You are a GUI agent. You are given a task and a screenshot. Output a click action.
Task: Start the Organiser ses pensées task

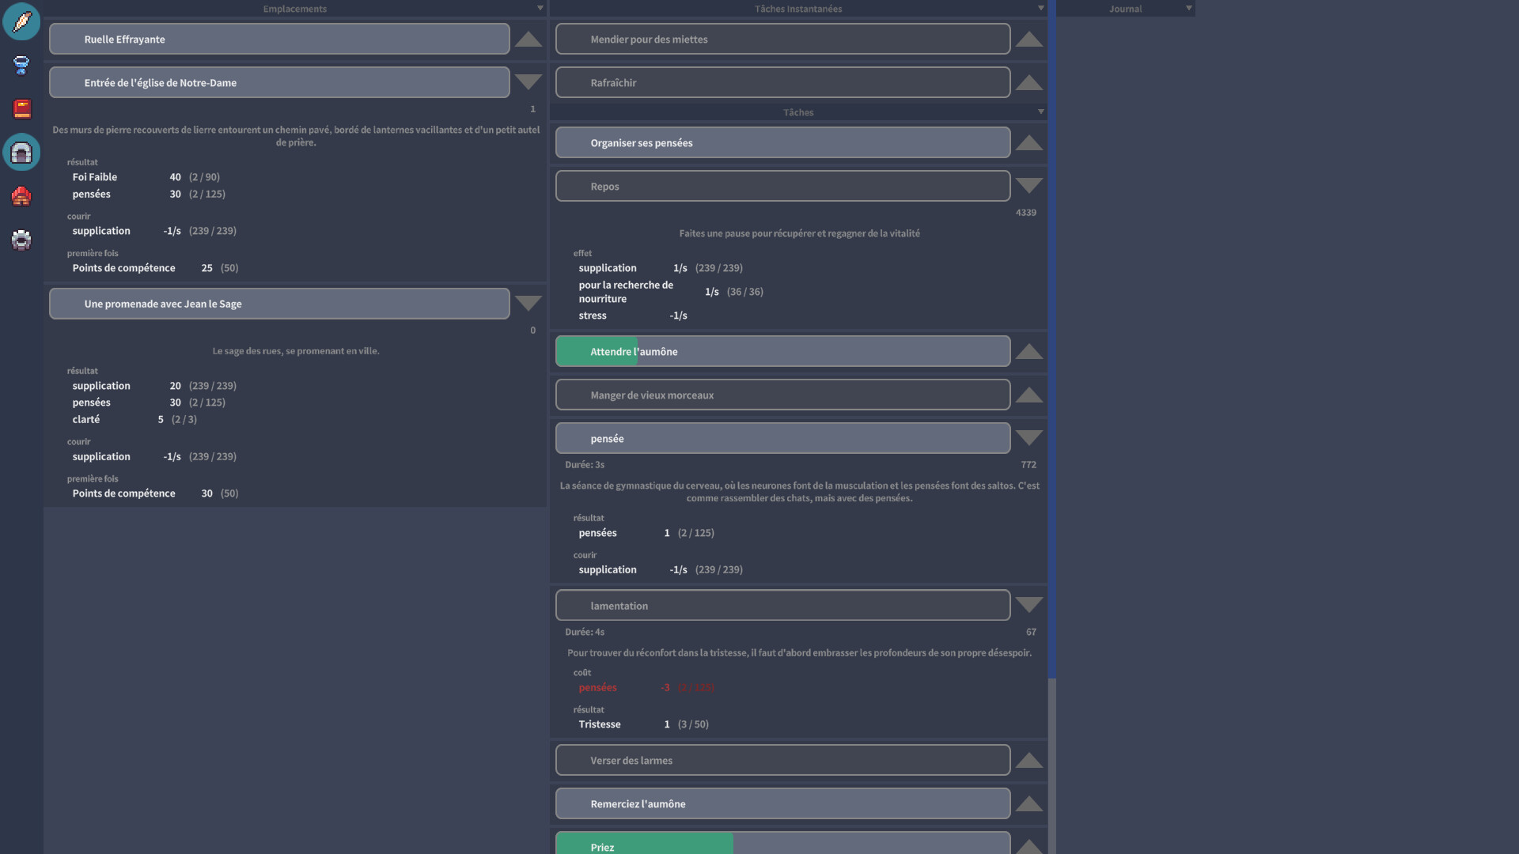pos(782,143)
